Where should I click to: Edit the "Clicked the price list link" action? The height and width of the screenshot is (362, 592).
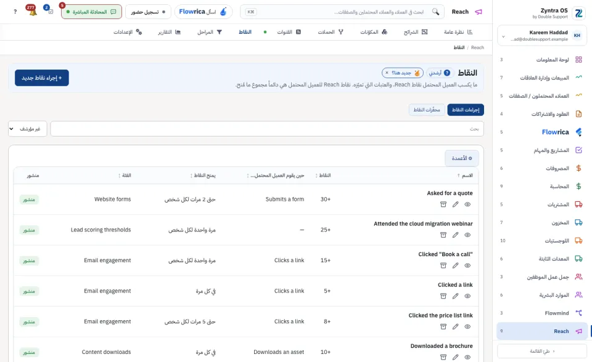[455, 326]
